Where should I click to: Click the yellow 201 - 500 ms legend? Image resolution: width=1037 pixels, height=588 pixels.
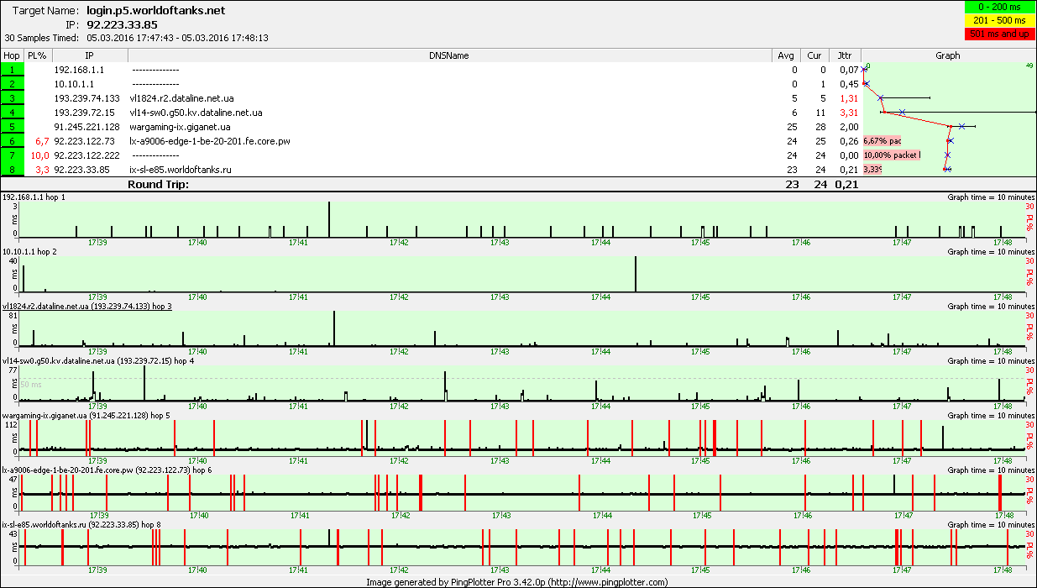pyautogui.click(x=1001, y=20)
